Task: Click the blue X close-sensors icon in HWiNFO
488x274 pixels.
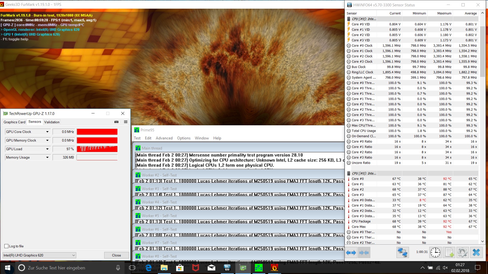Action: [476, 253]
